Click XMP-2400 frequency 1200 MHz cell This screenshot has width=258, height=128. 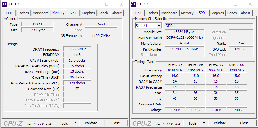[x=237, y=70]
